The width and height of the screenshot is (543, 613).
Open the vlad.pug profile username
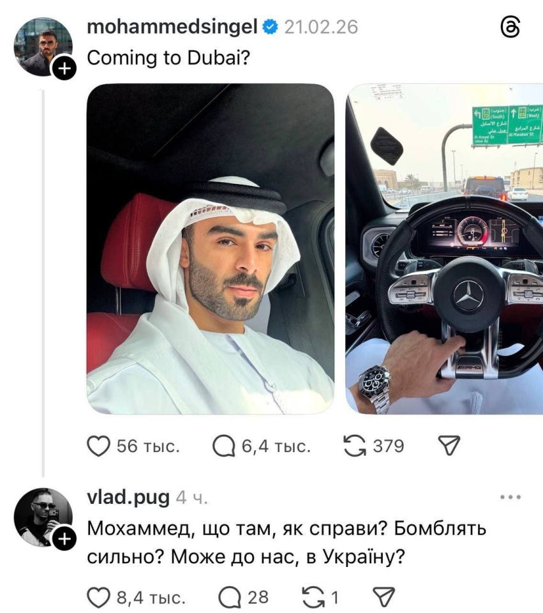coord(128,497)
